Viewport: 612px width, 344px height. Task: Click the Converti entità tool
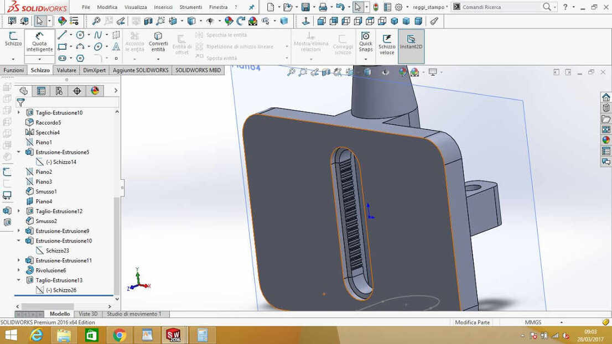tap(158, 41)
